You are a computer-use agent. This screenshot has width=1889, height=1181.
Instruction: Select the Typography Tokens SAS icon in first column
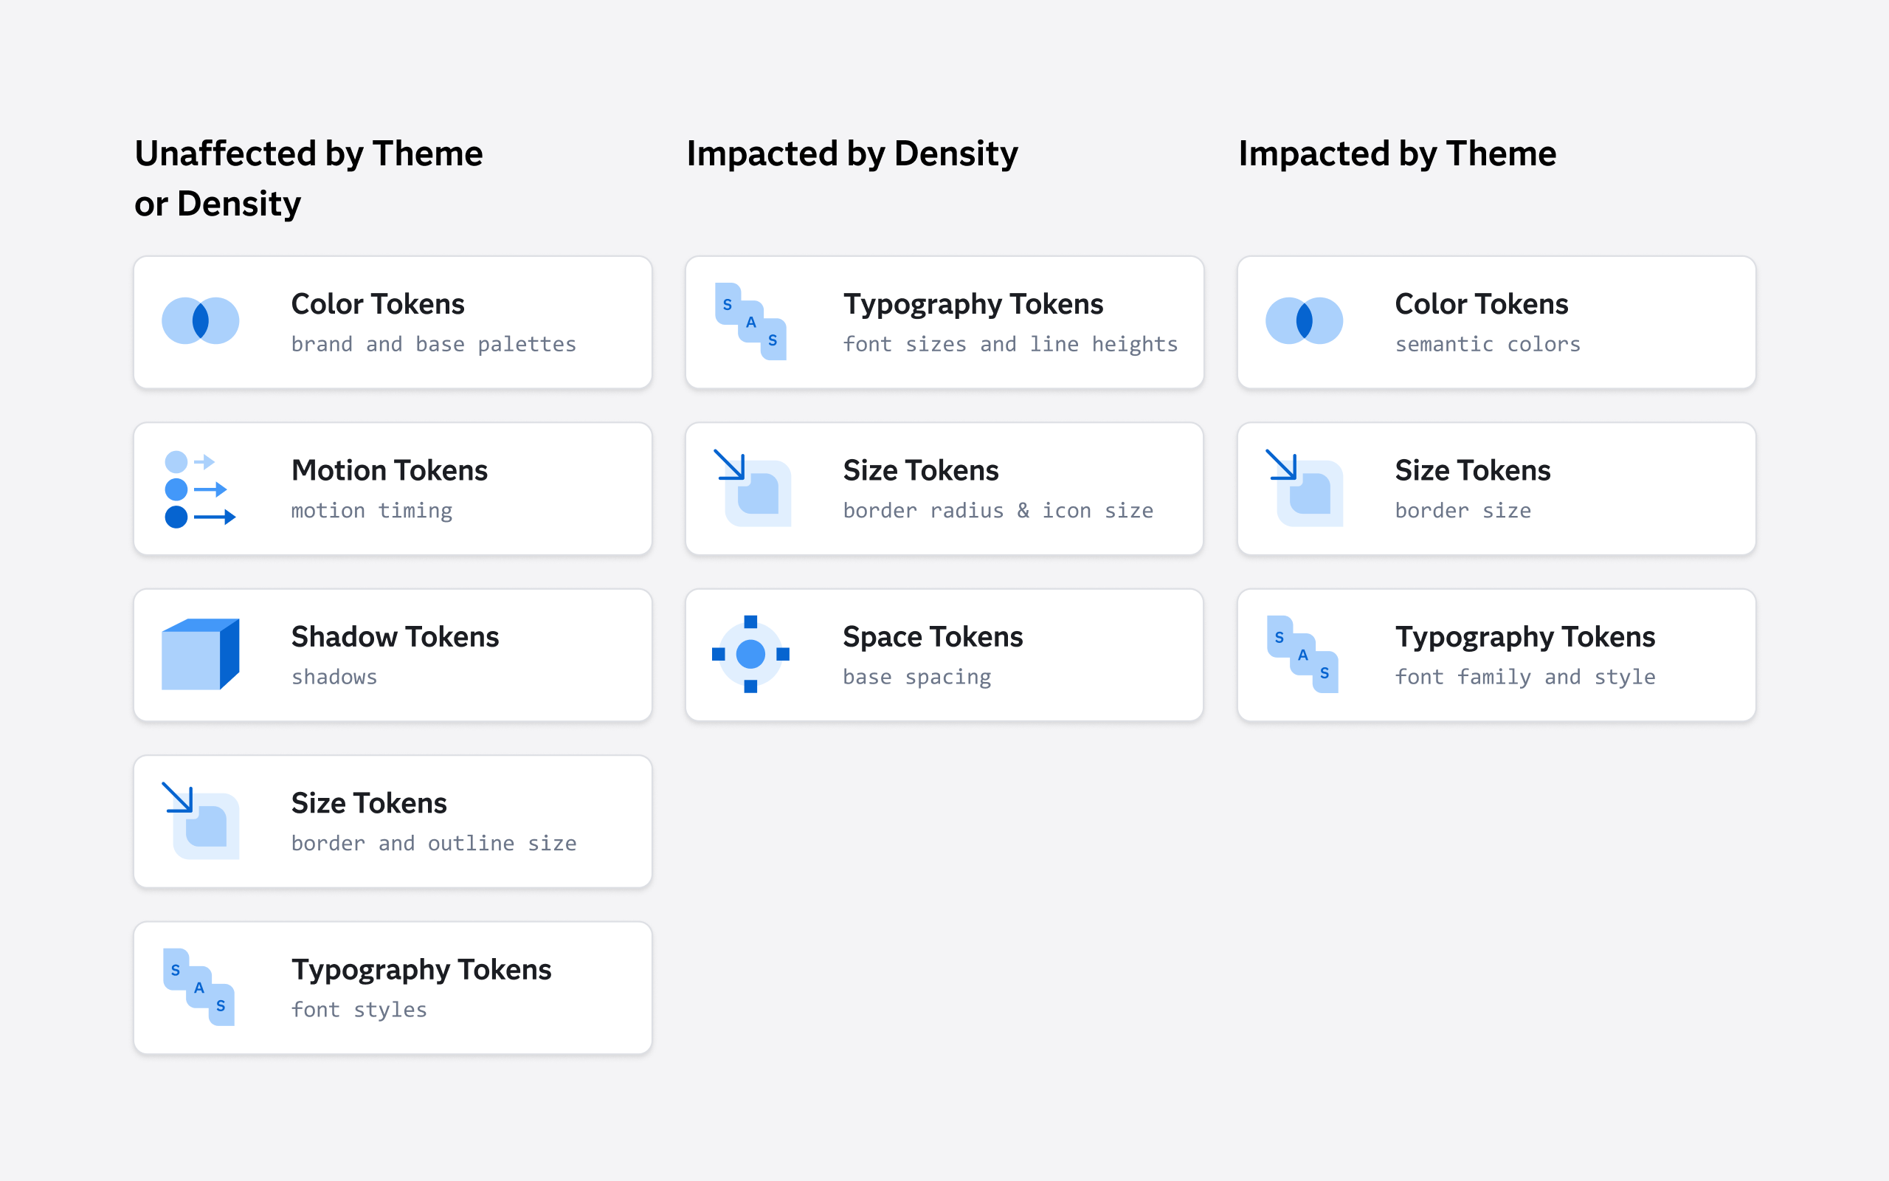click(x=199, y=987)
